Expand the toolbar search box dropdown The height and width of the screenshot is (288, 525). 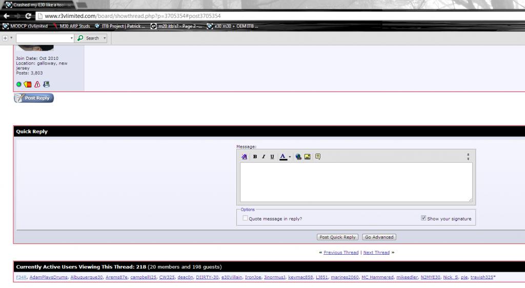pos(72,38)
